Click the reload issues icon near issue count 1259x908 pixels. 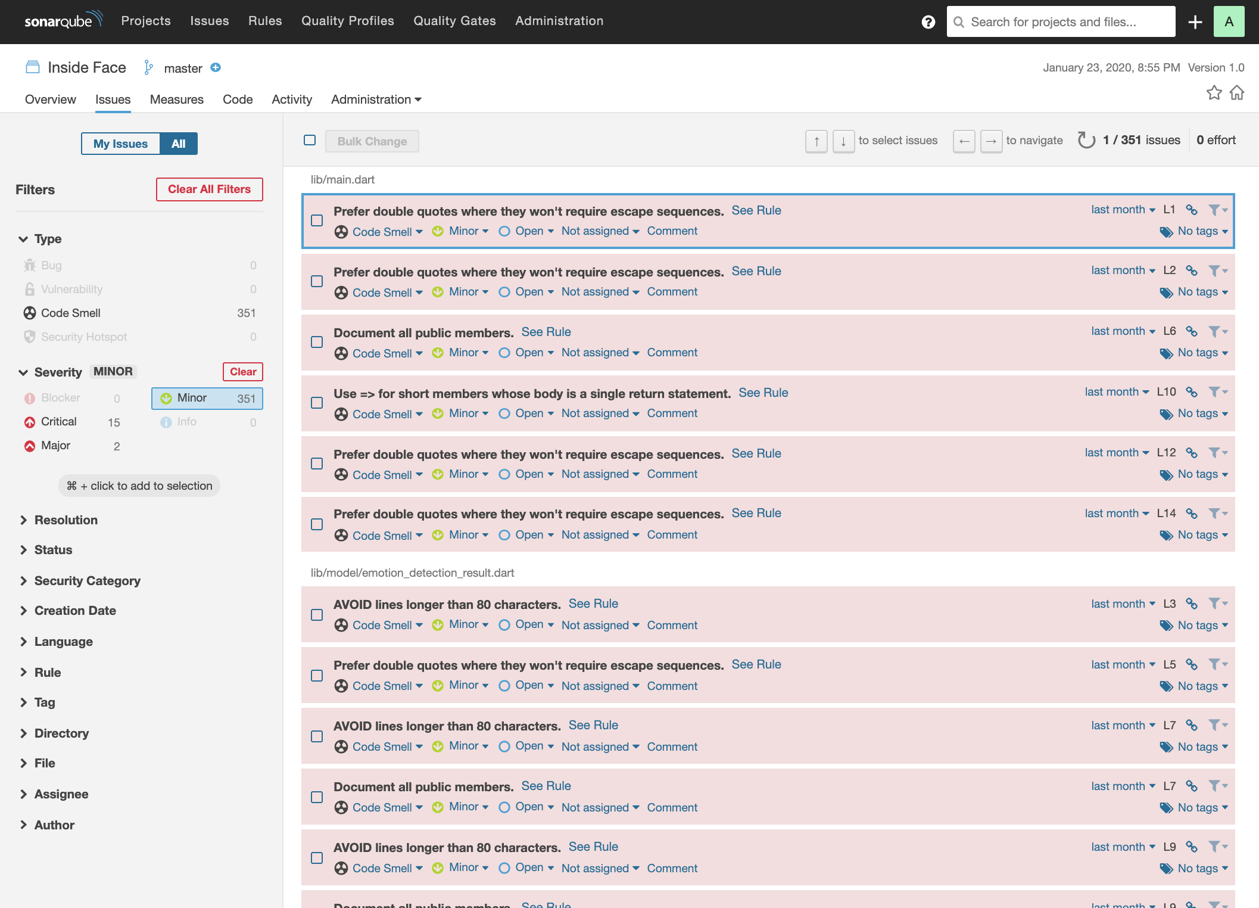click(x=1086, y=140)
